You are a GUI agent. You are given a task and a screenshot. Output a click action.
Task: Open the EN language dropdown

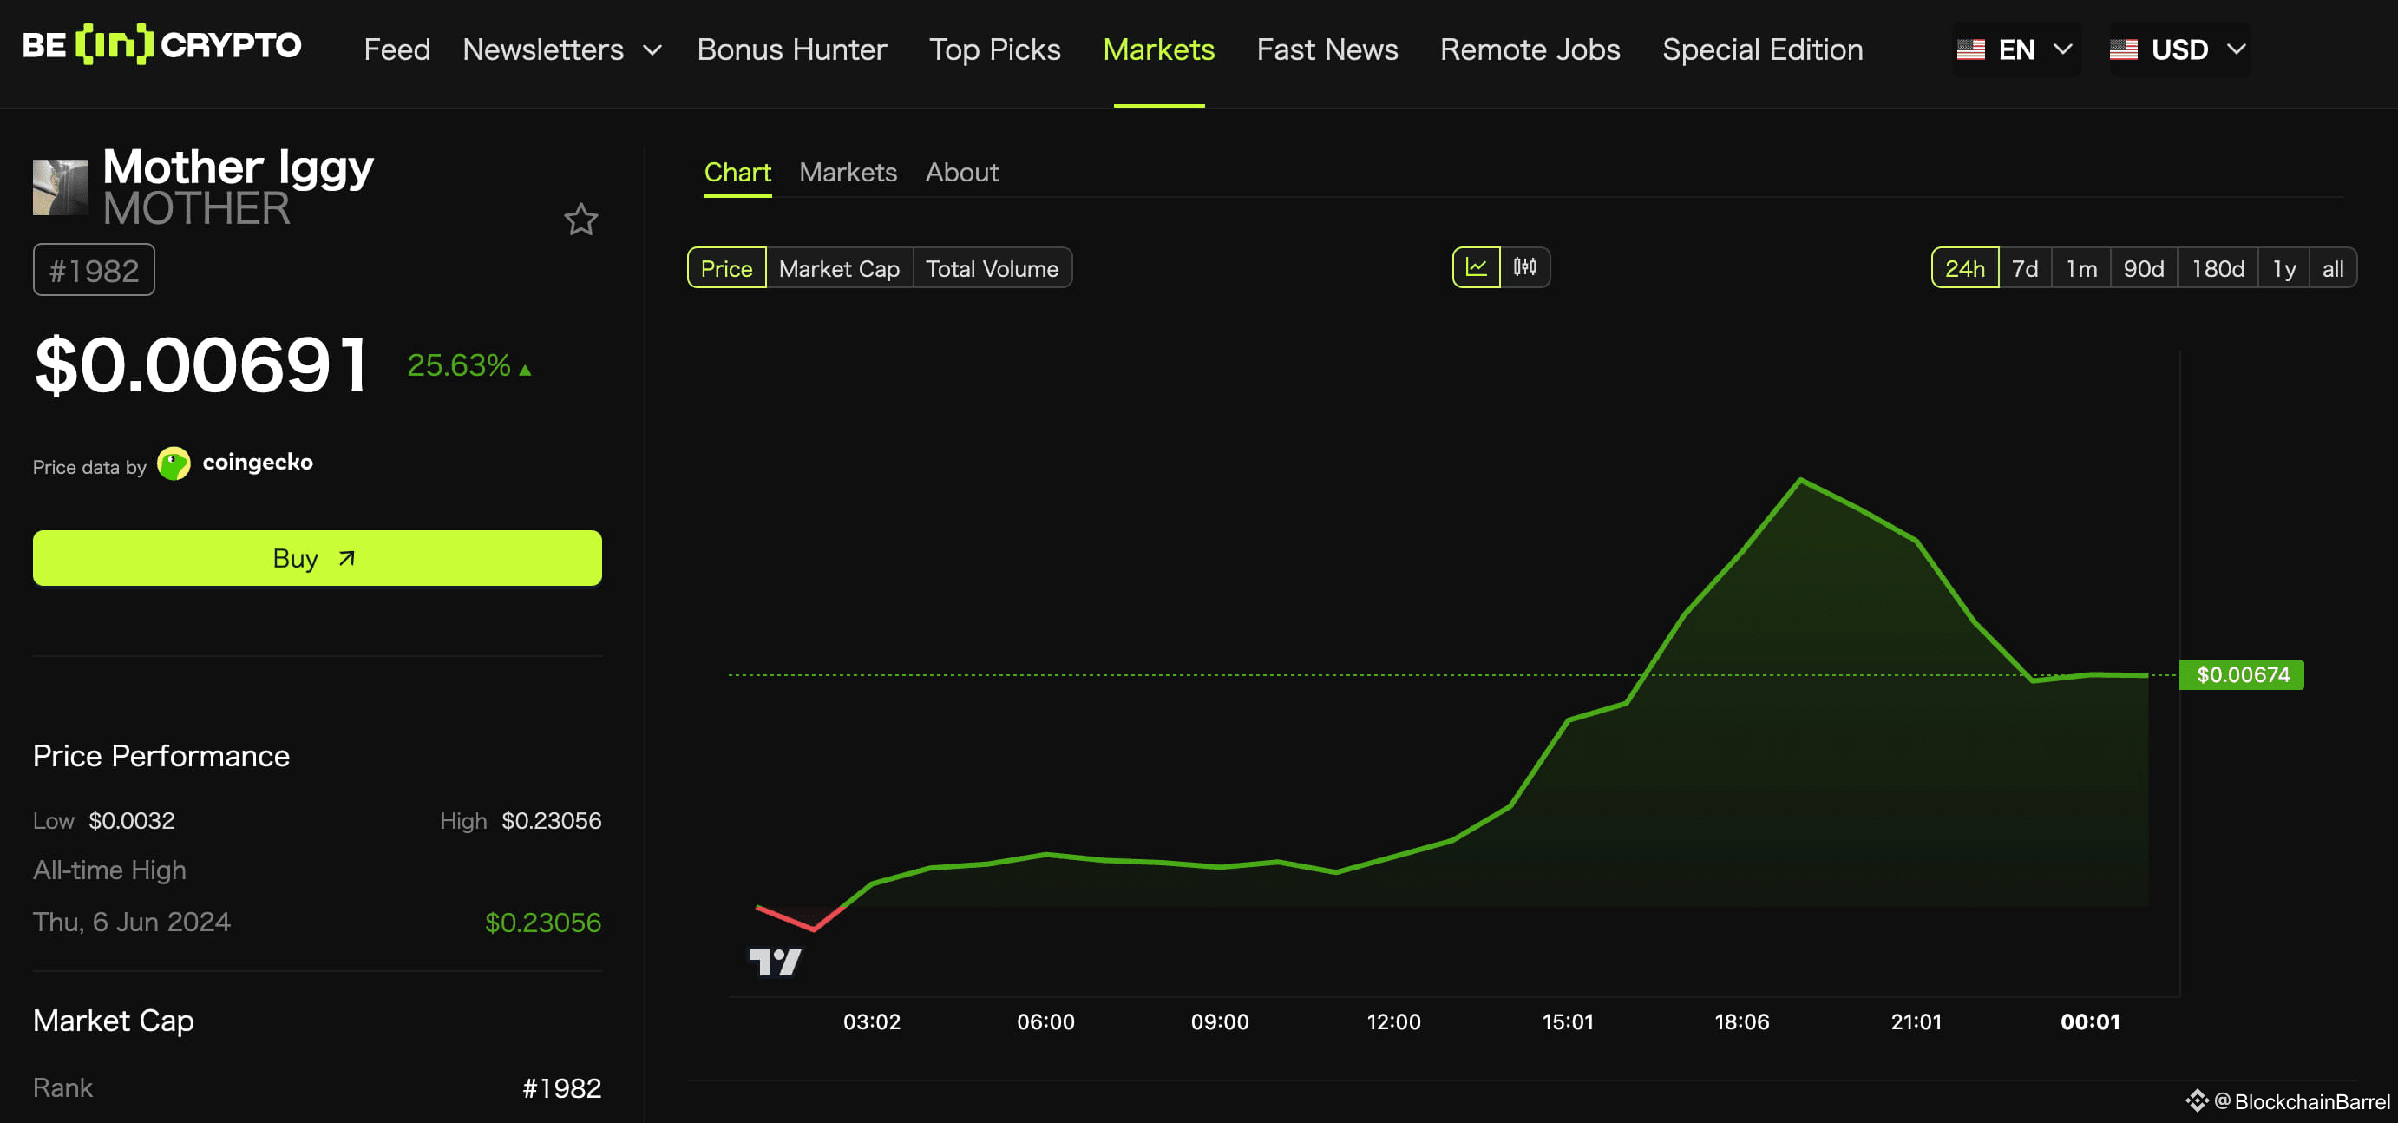[x=2015, y=49]
